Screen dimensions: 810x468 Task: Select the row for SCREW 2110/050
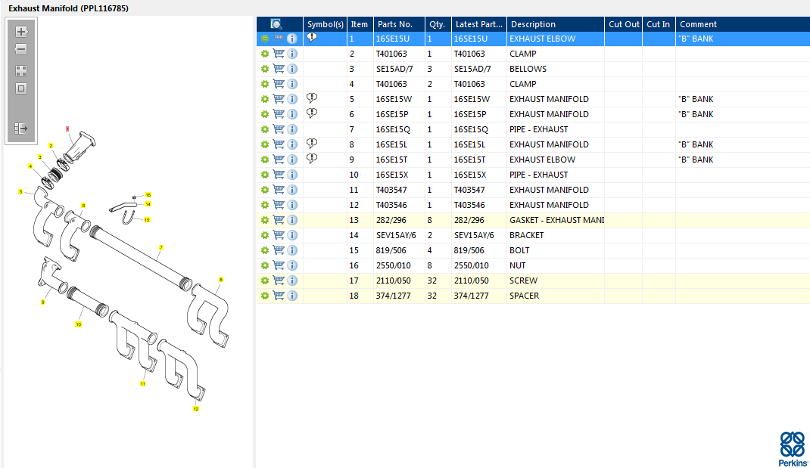click(556, 280)
